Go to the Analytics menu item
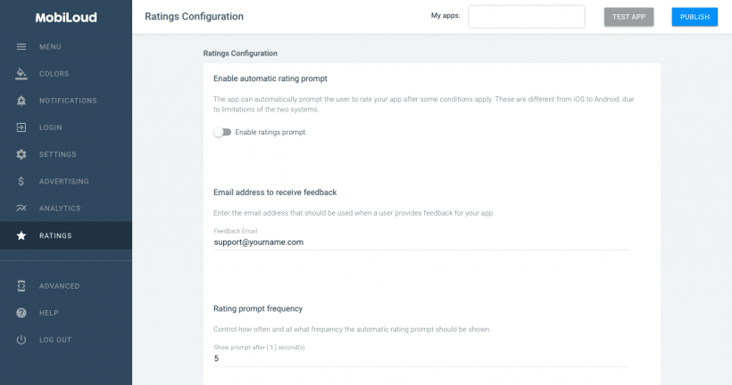The image size is (732, 385). click(x=60, y=209)
